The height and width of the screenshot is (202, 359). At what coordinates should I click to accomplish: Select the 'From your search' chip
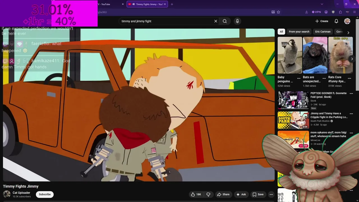[299, 32]
